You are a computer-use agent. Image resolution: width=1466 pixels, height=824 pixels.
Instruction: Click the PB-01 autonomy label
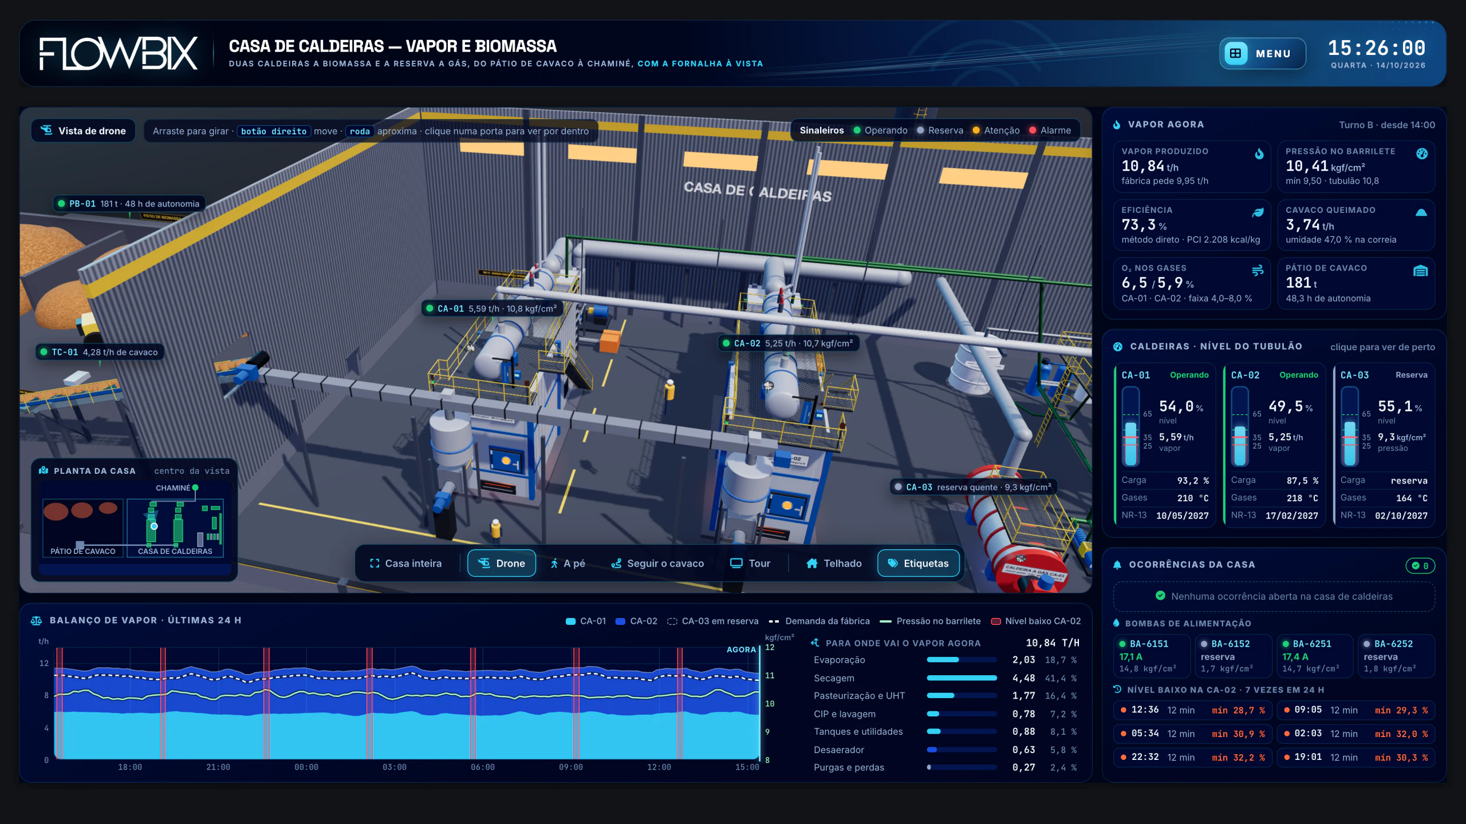click(x=129, y=204)
